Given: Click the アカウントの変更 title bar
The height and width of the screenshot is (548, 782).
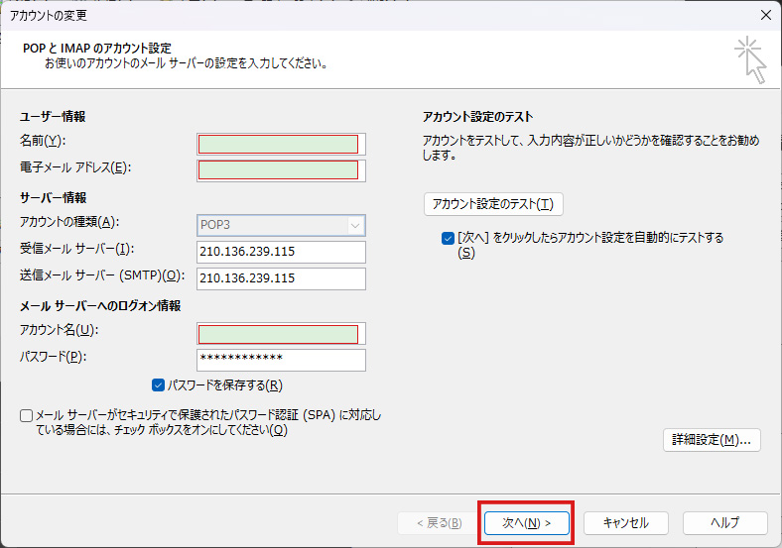Looking at the screenshot, I should [298, 15].
